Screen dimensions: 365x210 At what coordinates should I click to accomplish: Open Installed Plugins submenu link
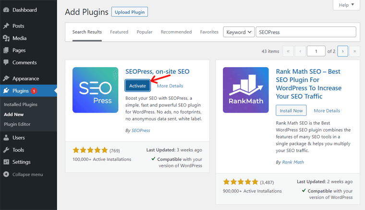pos(21,105)
